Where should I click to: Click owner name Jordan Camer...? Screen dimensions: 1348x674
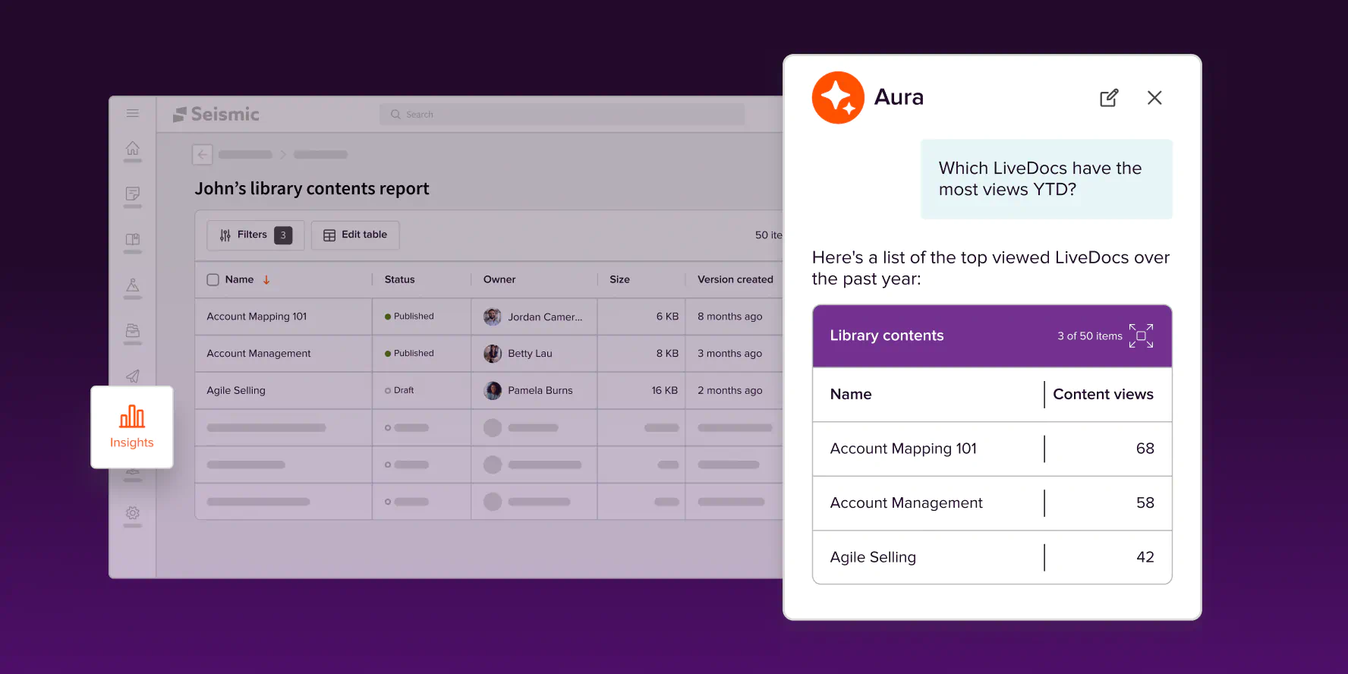(x=545, y=317)
